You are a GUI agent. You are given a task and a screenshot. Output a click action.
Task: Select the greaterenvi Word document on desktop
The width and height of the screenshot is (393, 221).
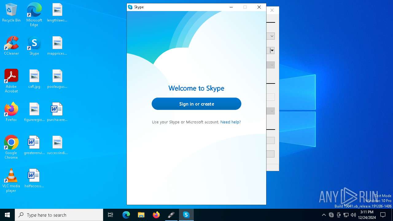coord(34,145)
